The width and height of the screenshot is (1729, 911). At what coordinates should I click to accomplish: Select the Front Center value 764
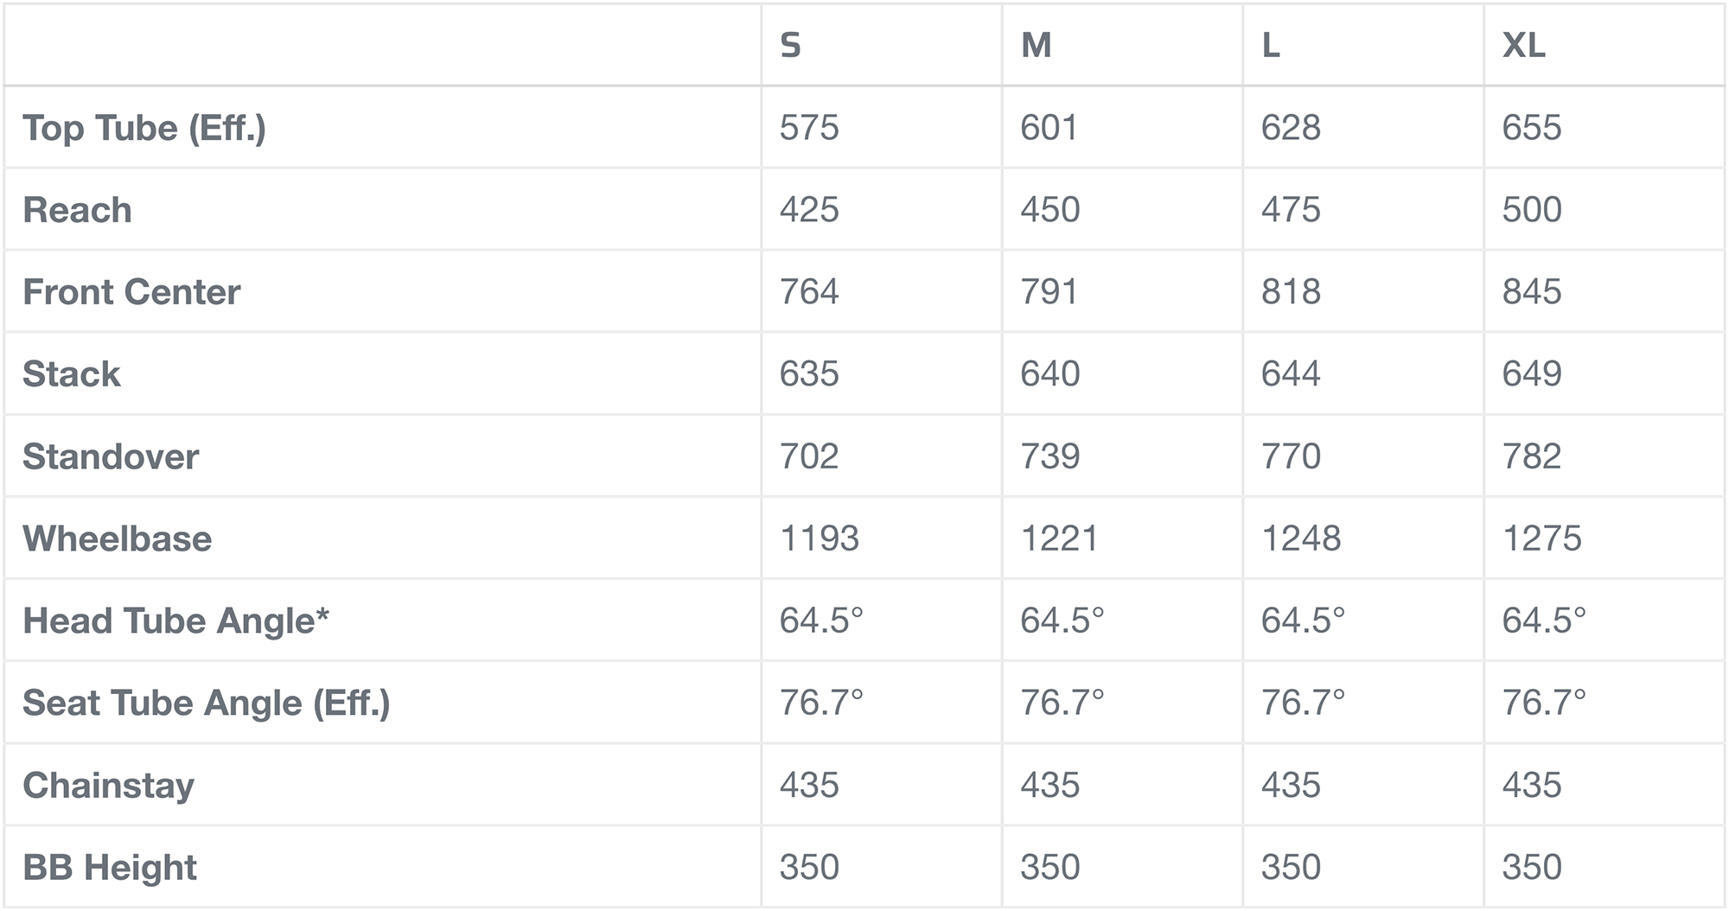[x=808, y=292]
